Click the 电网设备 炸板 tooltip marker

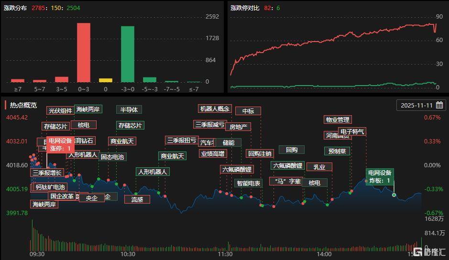coord(379,176)
